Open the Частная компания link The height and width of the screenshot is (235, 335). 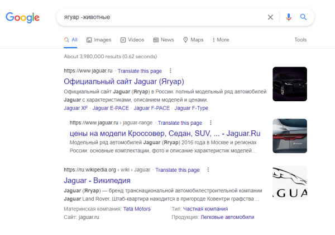[205, 209]
